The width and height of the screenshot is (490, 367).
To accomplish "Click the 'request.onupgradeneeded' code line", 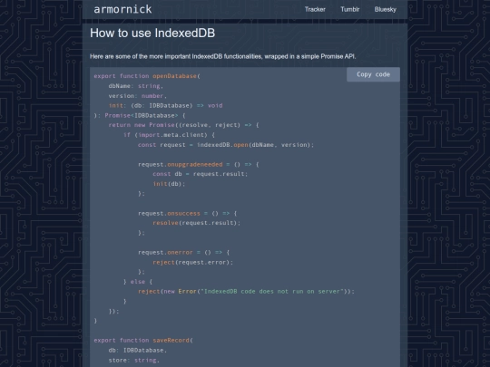I will click(199, 164).
